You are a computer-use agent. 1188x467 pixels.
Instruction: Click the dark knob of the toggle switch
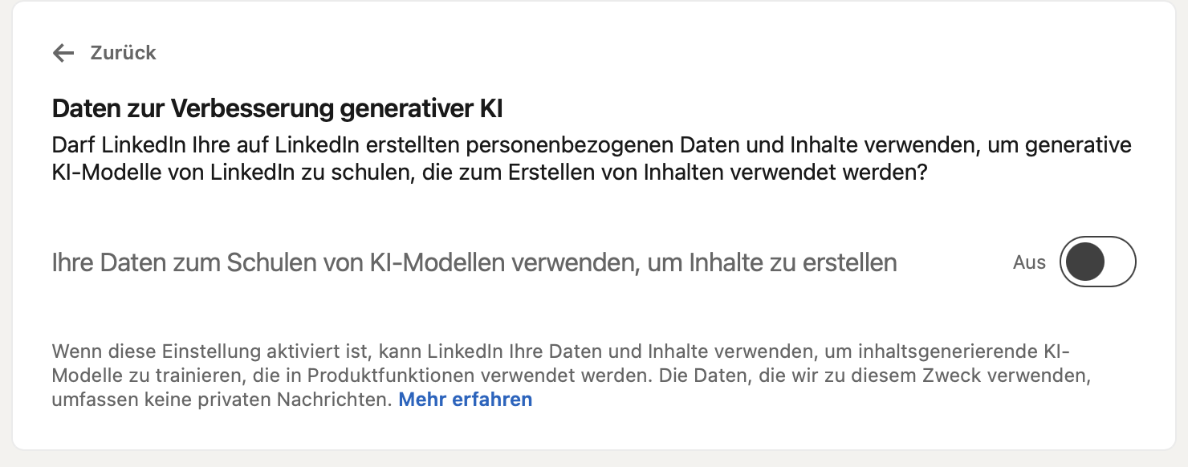pos(1085,262)
